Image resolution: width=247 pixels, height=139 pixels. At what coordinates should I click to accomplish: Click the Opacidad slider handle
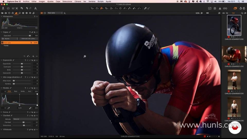coord(30,36)
